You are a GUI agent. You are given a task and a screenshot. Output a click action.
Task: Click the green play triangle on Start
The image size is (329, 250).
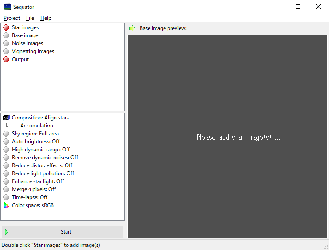point(7,232)
